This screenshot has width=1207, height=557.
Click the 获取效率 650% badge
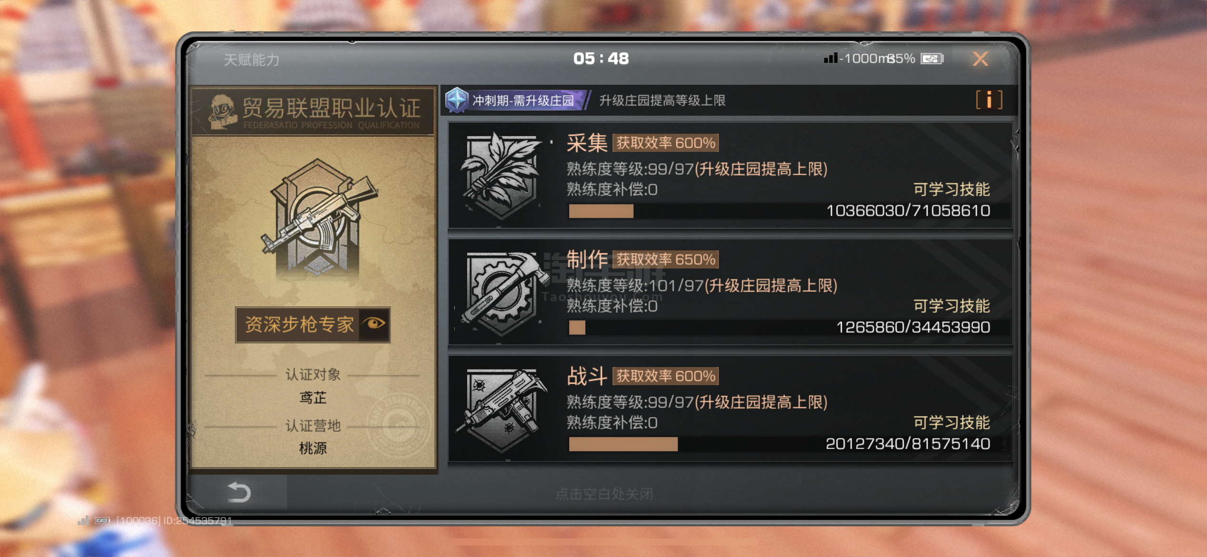(665, 259)
